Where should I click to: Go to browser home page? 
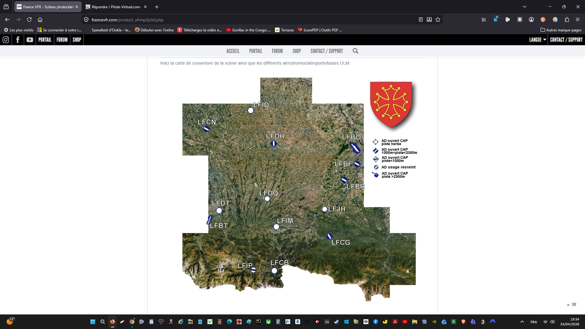click(40, 19)
